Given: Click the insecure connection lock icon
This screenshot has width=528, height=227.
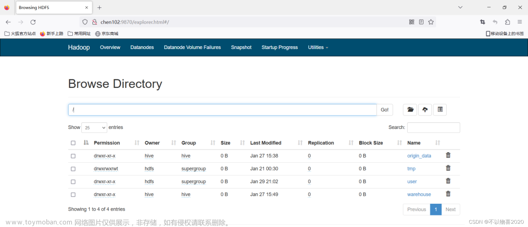Looking at the screenshot, I should click(95, 22).
